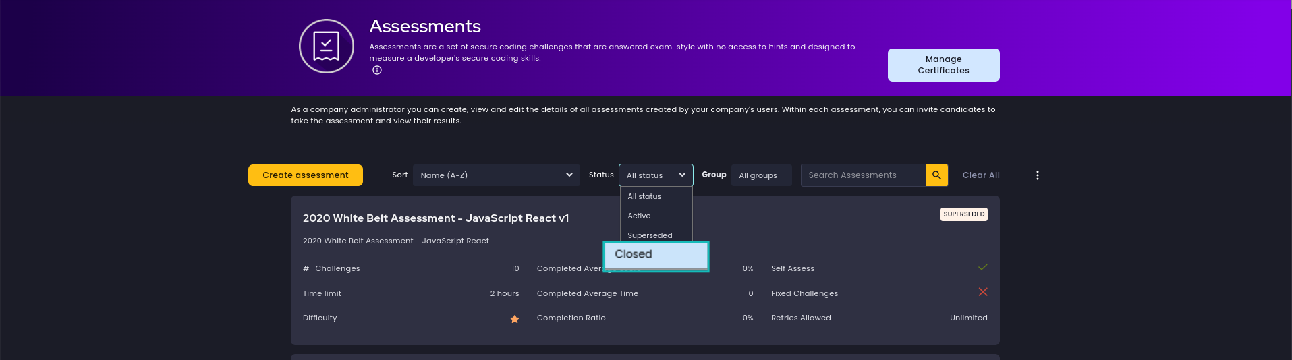This screenshot has height=360, width=1292.
Task: Click the Clear All link
Action: [981, 175]
